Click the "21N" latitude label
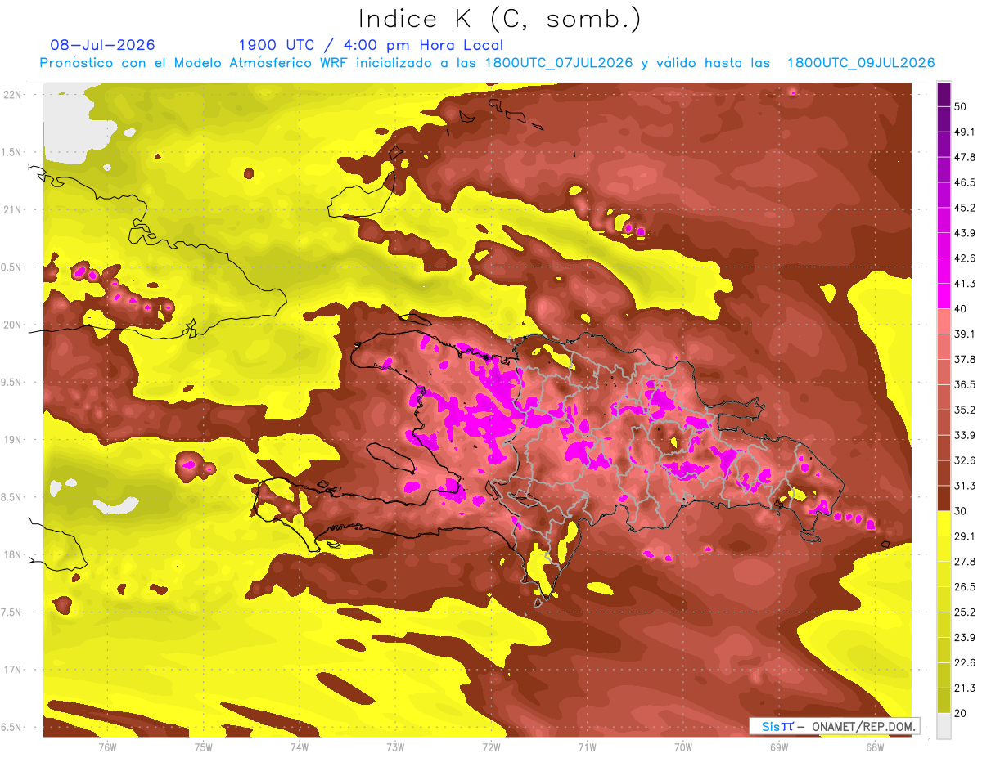 [14, 210]
